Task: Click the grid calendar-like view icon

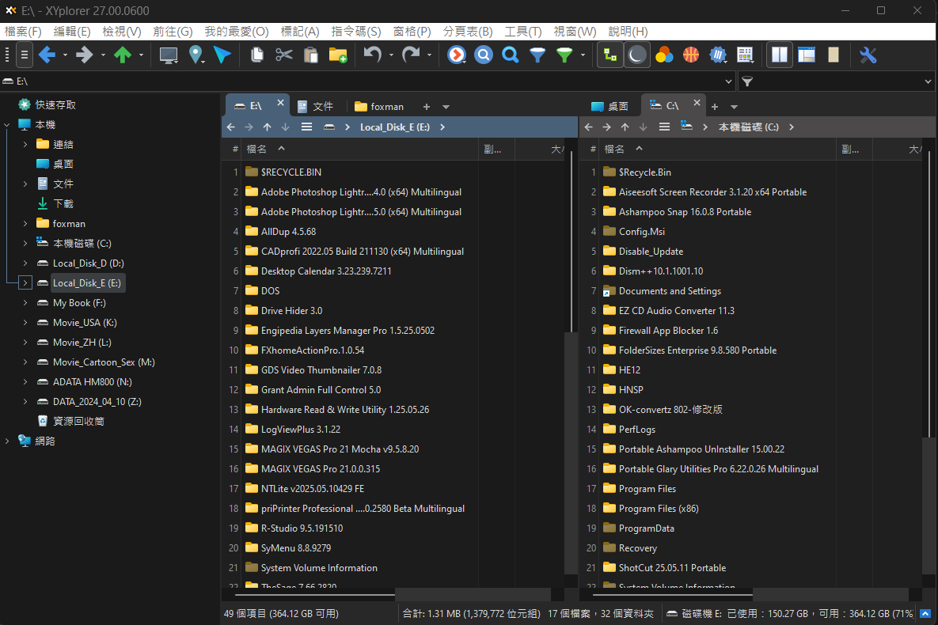Action: (x=745, y=55)
